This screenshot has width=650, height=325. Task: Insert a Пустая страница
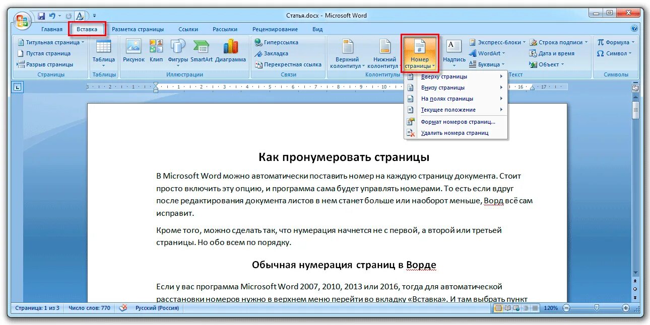(44, 53)
